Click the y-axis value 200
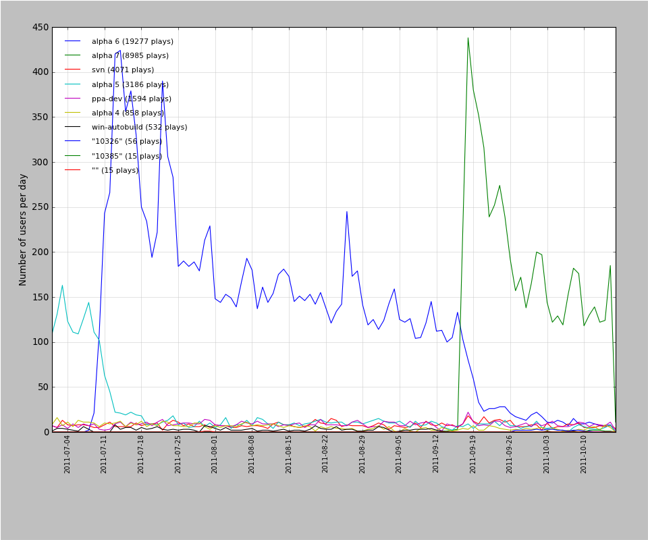Screen dimensions: 648x540 40,252
